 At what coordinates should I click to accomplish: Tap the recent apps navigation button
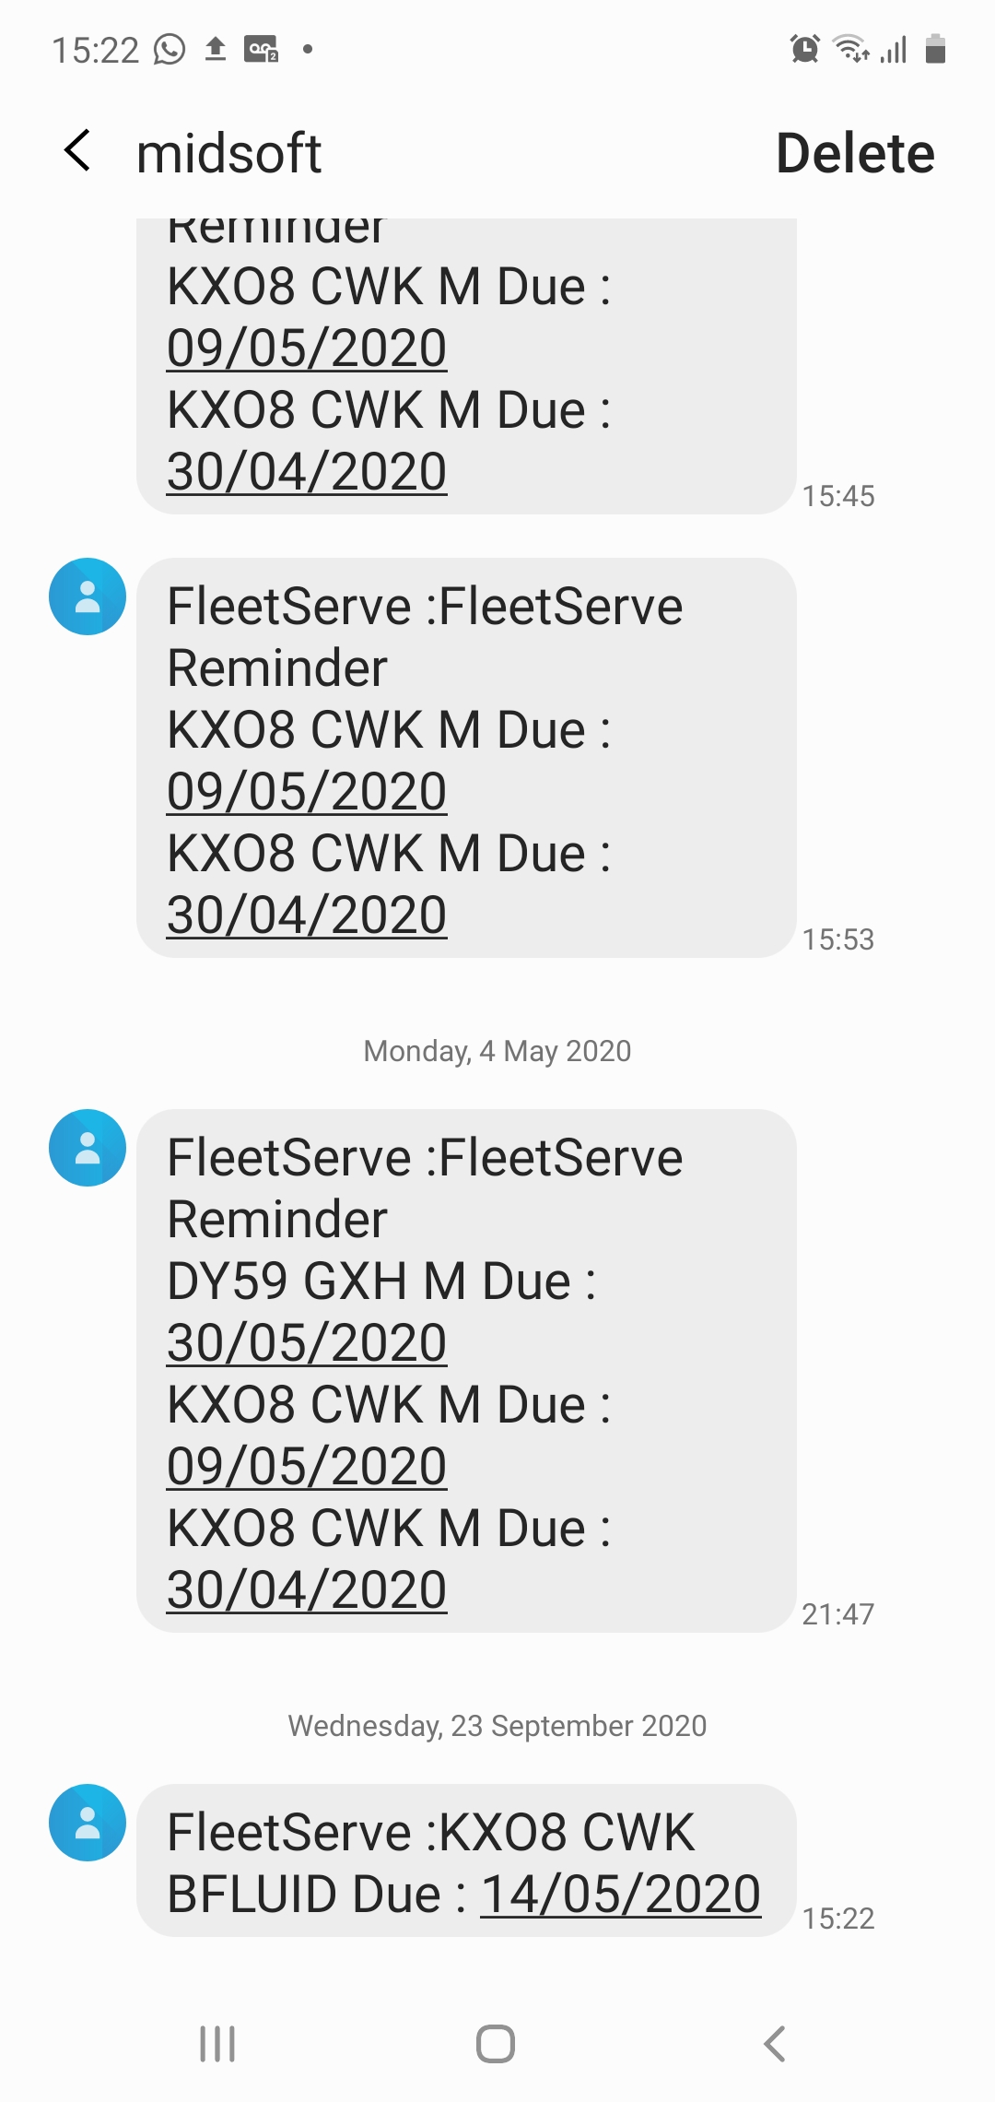tap(217, 2039)
